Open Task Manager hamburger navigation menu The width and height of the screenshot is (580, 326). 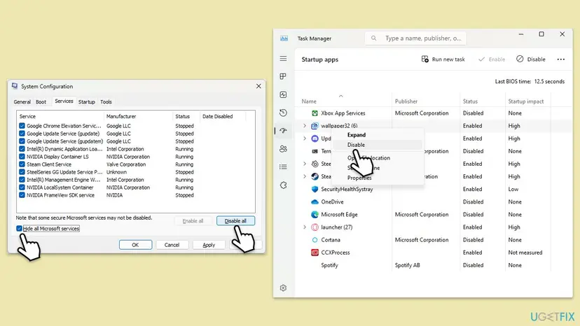(x=283, y=59)
